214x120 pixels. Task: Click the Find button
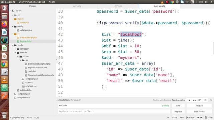[x=178, y=106]
